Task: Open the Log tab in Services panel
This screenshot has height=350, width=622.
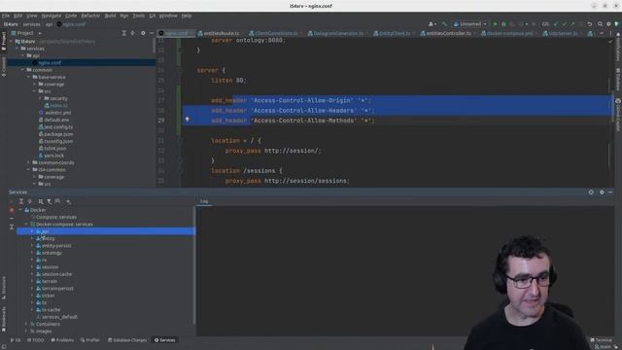Action: tap(204, 201)
